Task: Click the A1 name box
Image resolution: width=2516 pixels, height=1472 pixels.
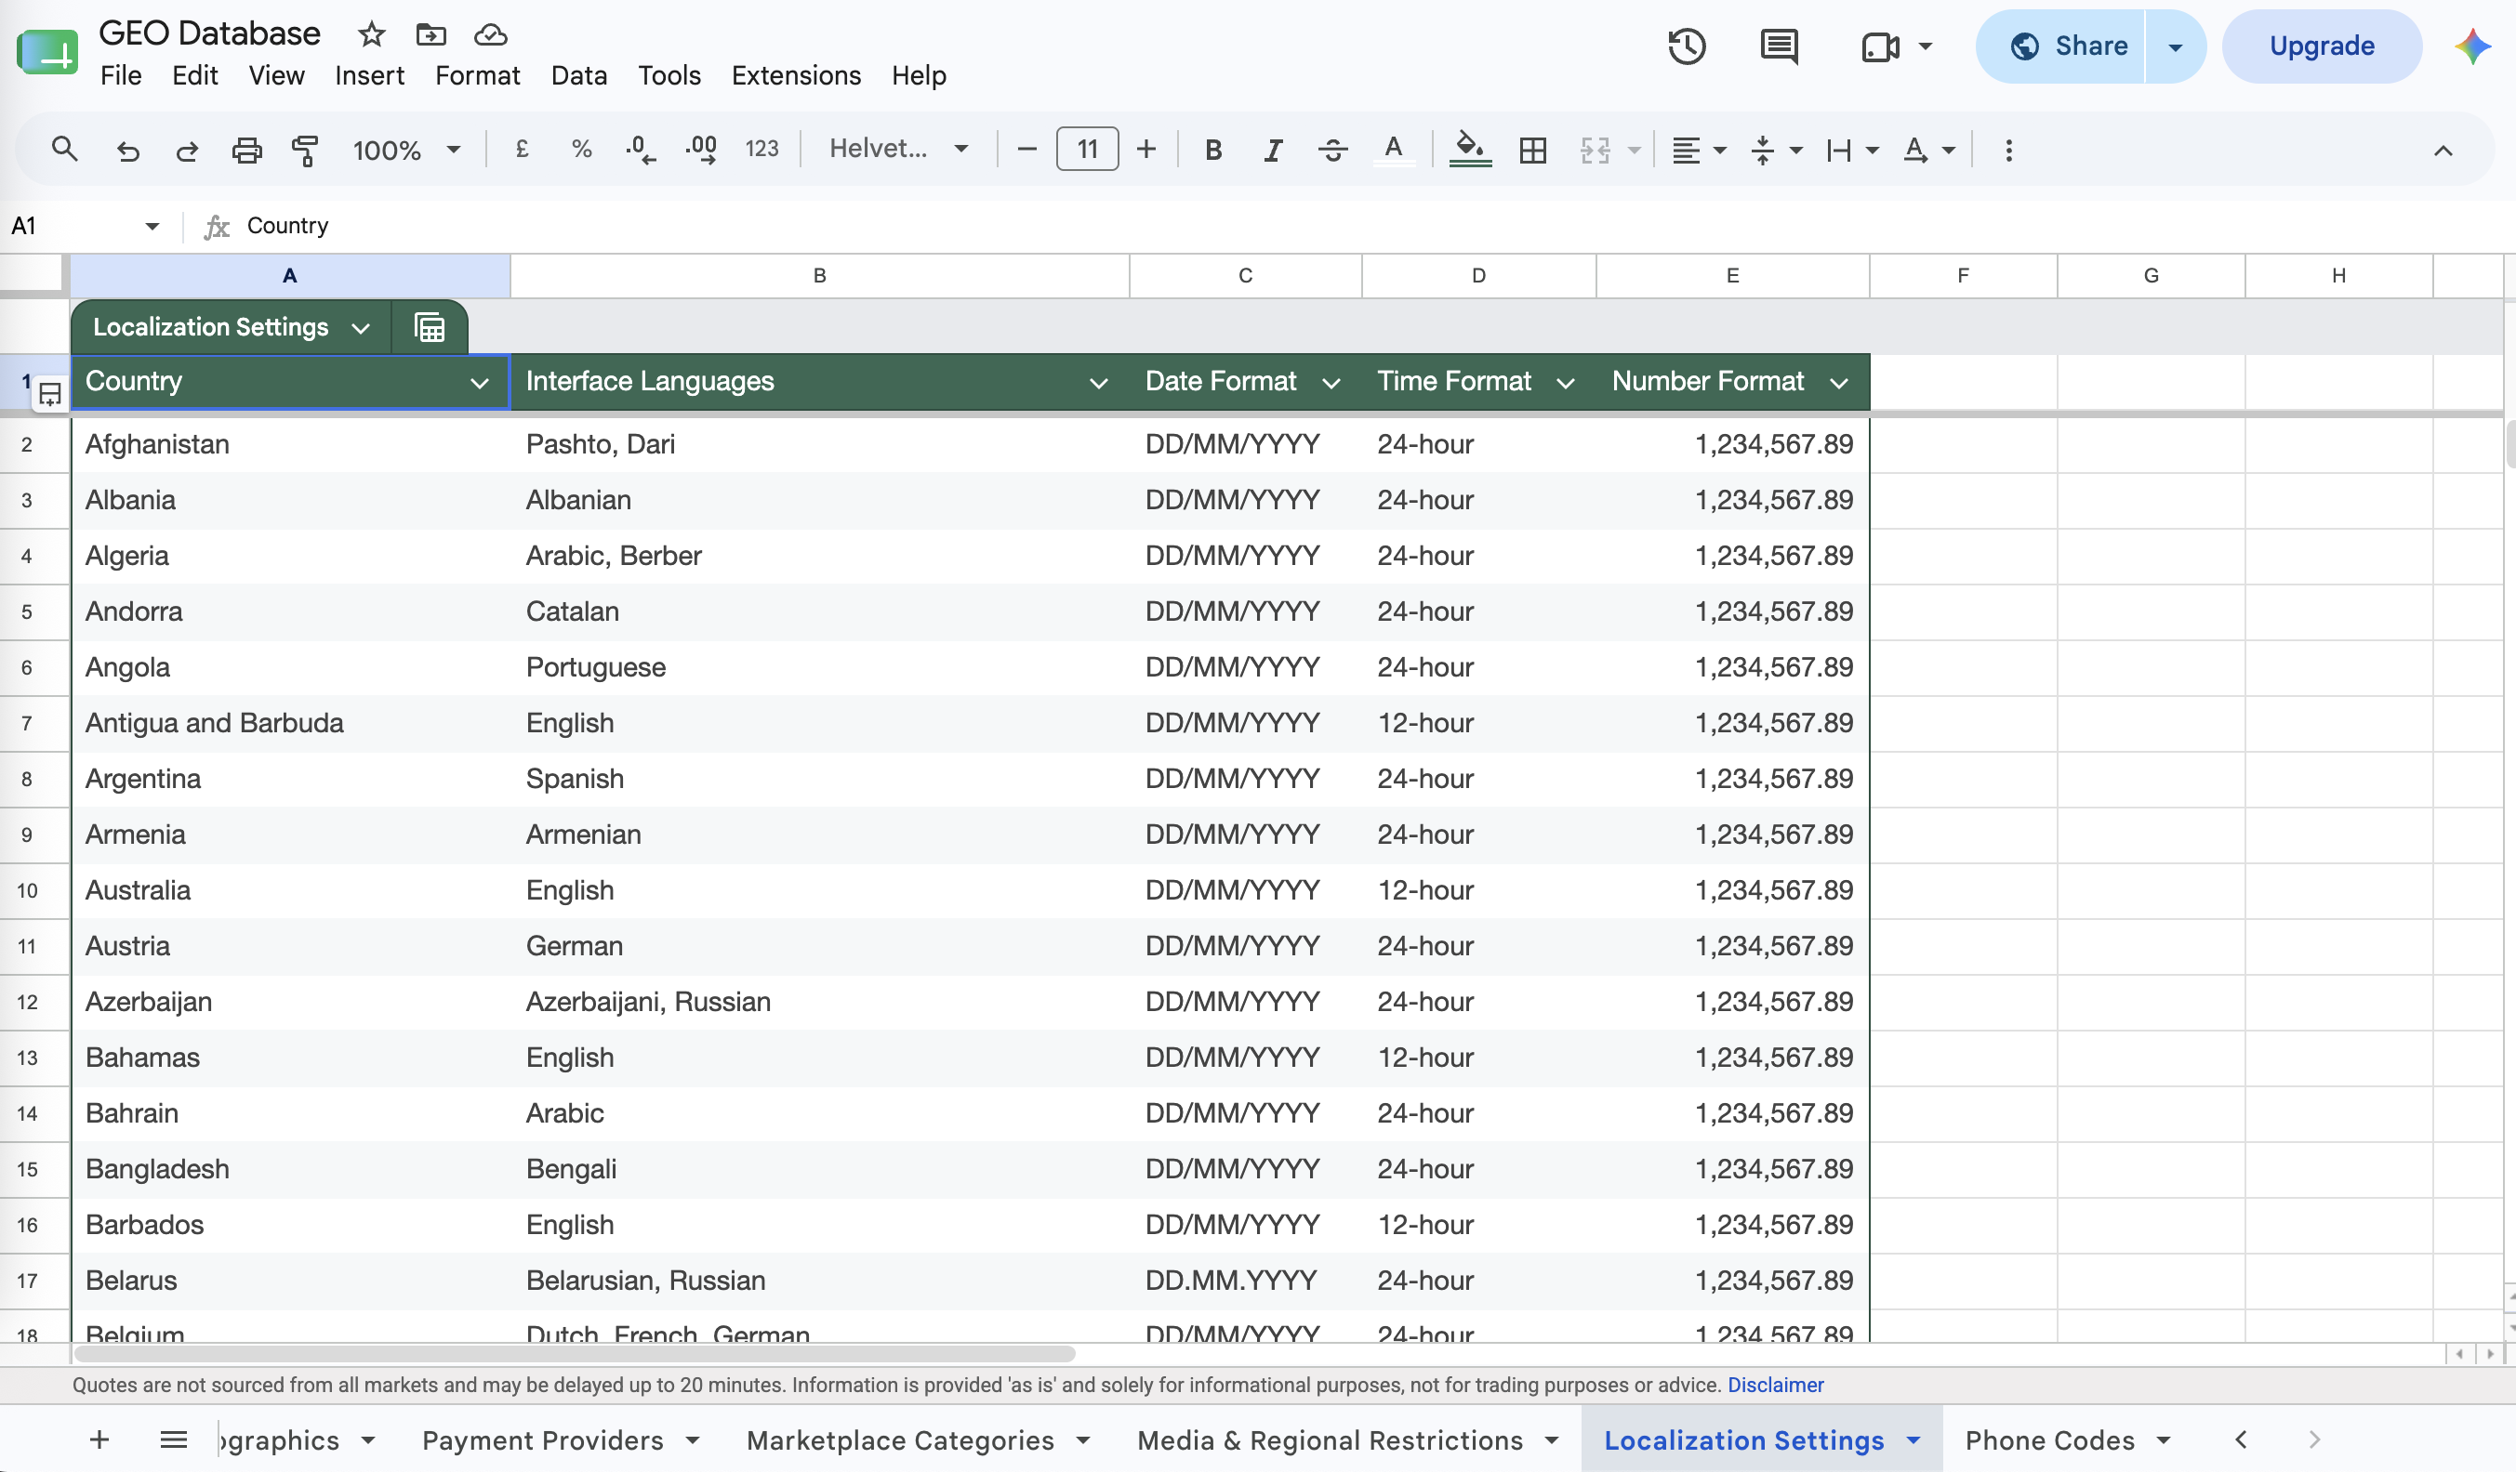Action: 86,226
